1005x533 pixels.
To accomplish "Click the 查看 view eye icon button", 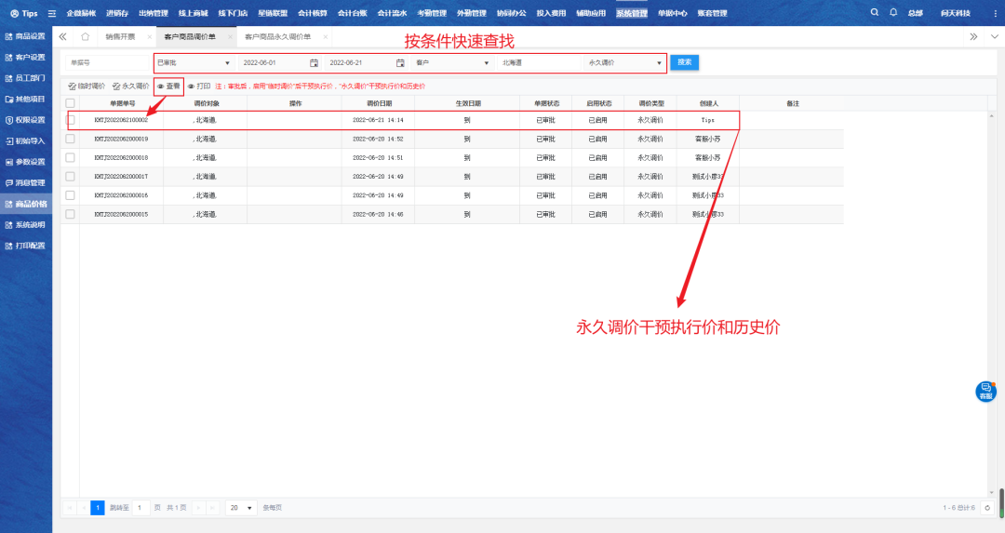I will click(x=168, y=86).
